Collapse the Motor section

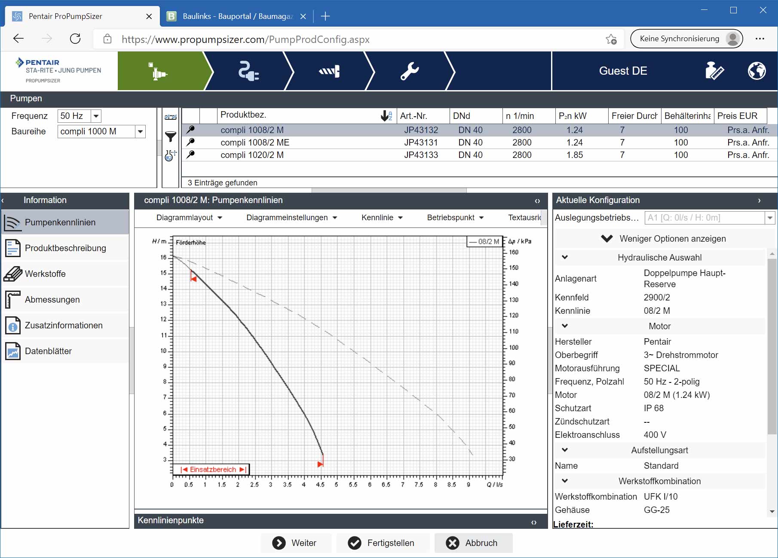click(565, 326)
